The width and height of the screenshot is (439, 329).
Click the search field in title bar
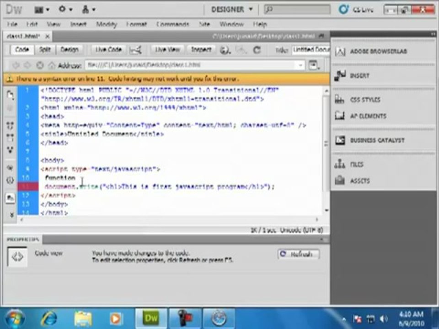click(297, 10)
